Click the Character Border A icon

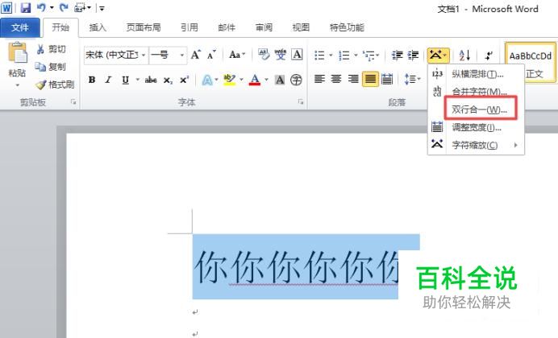[x=297, y=55]
